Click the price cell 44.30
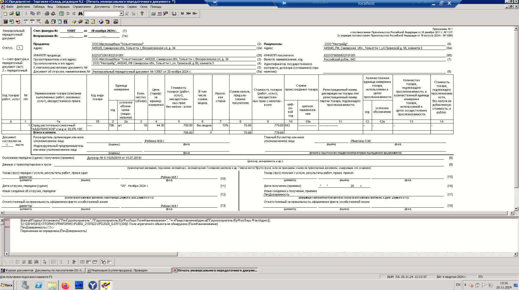The image size is (519, 290). pyautogui.click(x=156, y=127)
